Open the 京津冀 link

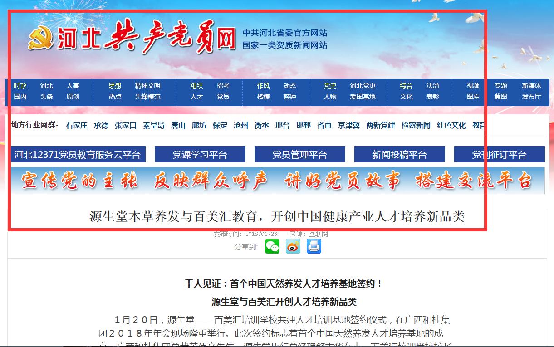click(x=349, y=125)
